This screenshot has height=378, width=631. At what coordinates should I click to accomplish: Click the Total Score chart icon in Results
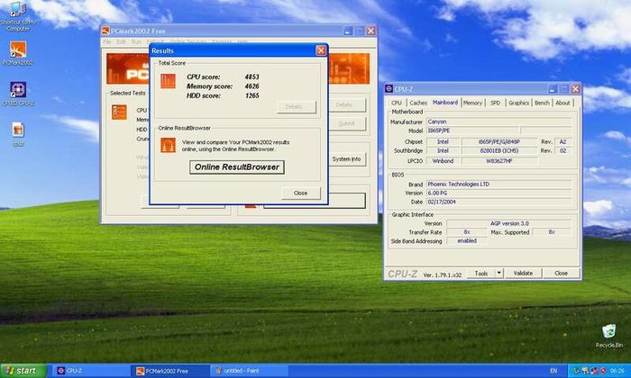(168, 81)
